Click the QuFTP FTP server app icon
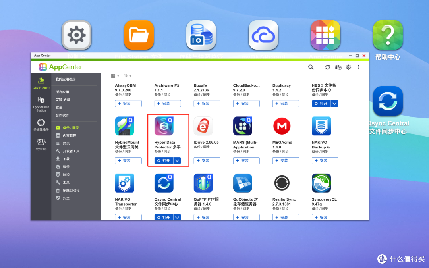The height and width of the screenshot is (268, 429). (203, 183)
